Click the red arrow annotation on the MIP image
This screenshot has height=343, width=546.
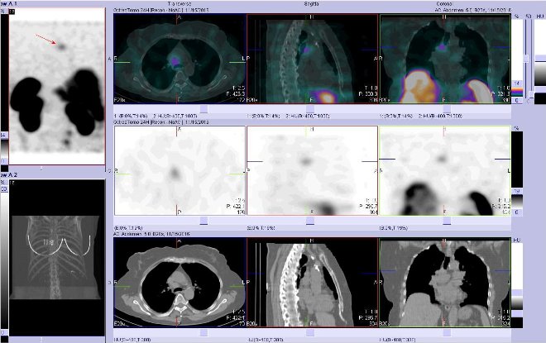(x=45, y=39)
